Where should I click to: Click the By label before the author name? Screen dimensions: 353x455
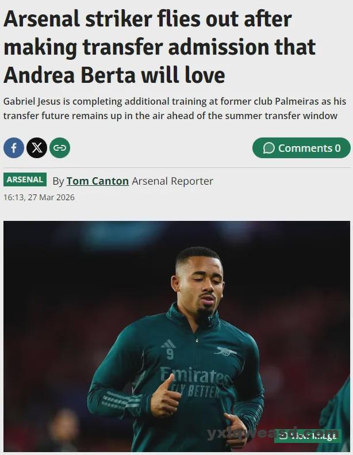[58, 181]
